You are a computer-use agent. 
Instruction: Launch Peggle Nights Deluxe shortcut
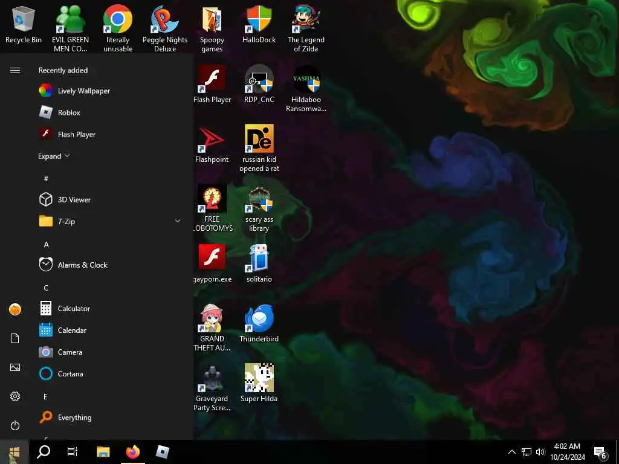(165, 28)
